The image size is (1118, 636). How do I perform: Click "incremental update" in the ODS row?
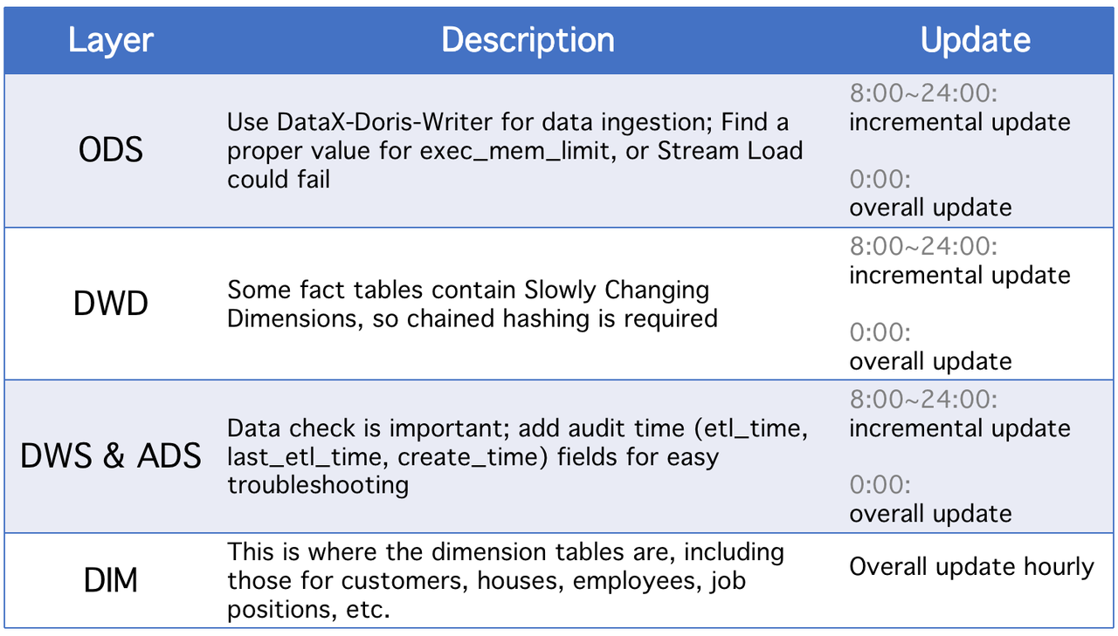click(x=959, y=122)
